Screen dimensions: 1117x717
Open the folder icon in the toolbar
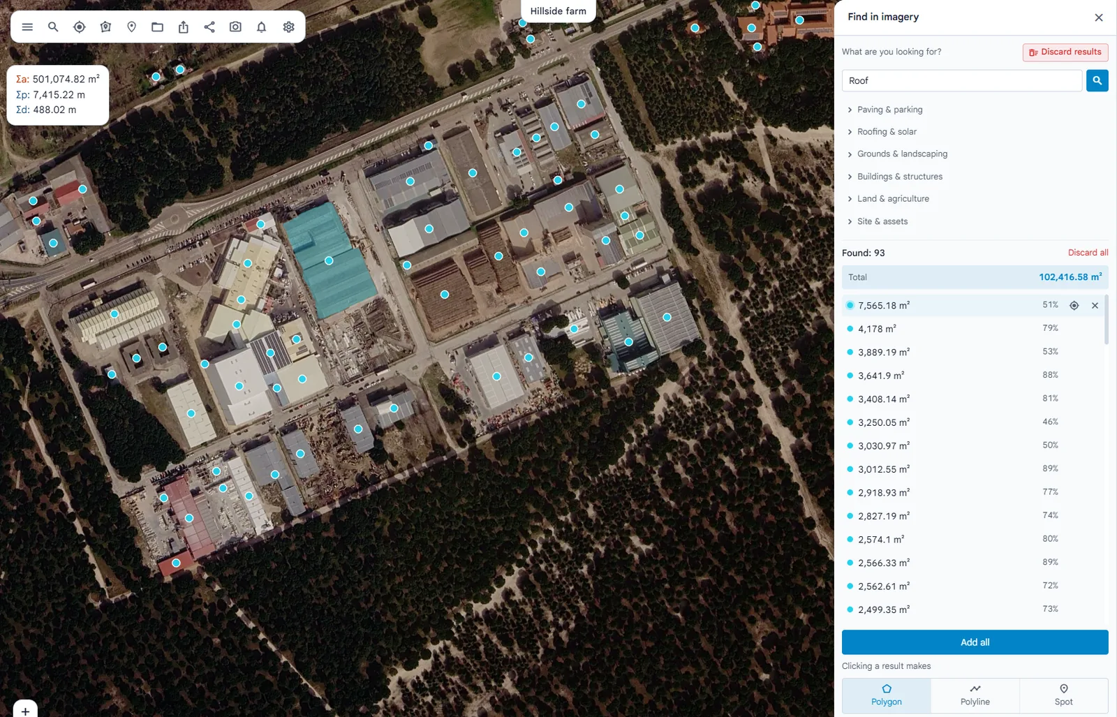(158, 27)
